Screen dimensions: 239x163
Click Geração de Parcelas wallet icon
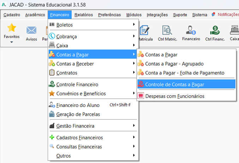point(52,114)
